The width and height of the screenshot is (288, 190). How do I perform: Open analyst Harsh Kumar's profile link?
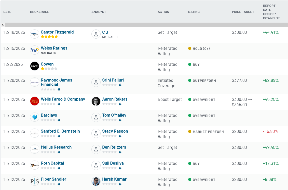114,179
